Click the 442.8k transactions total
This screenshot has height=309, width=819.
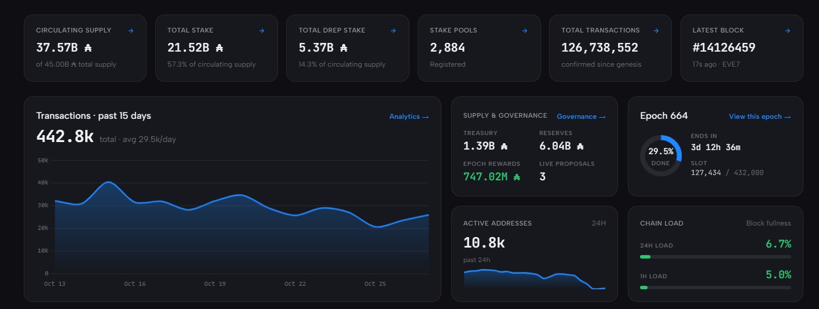pos(65,136)
